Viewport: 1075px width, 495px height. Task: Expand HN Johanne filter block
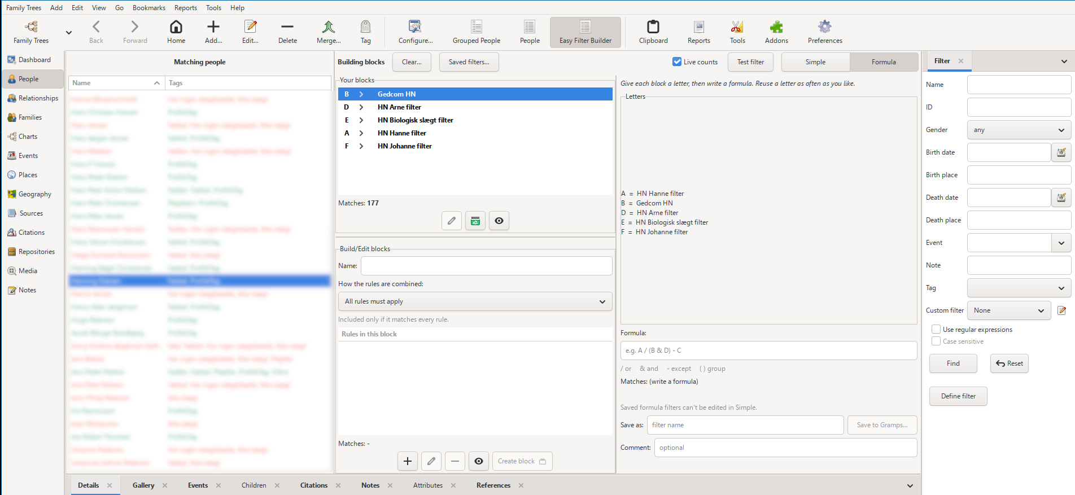click(361, 146)
